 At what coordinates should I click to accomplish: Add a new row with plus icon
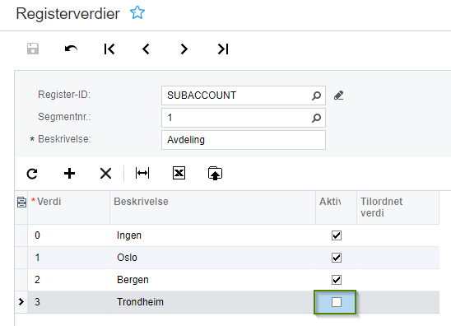pyautogui.click(x=69, y=174)
